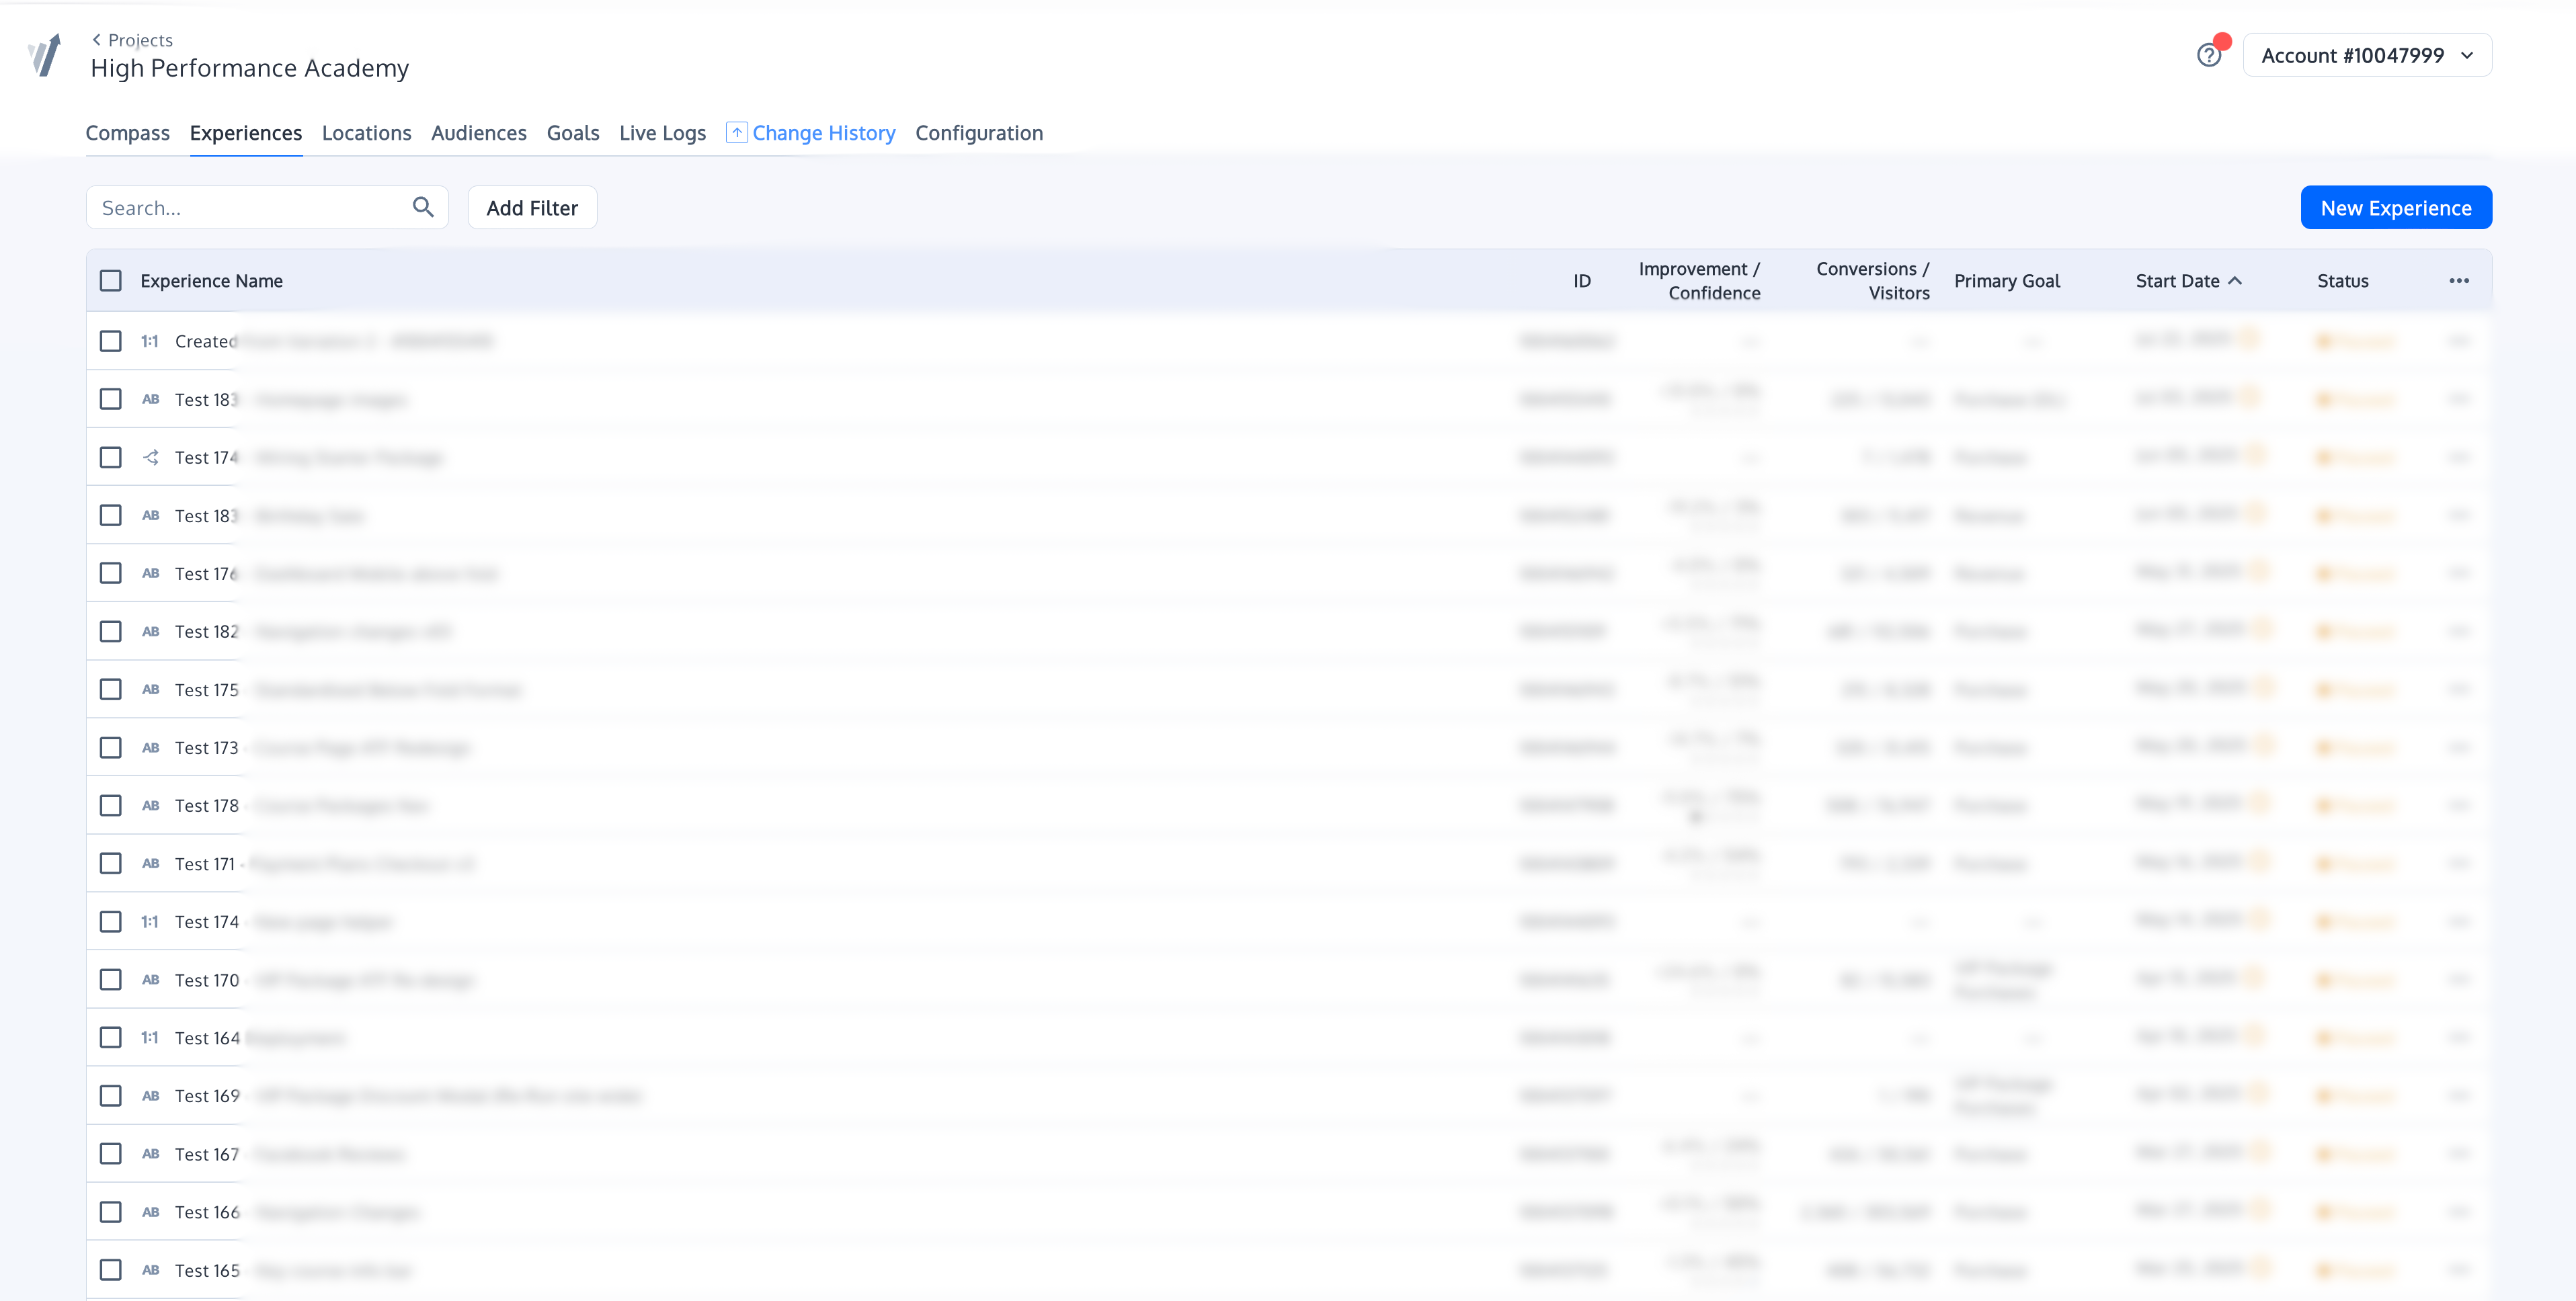Toggle the select-all experiences checkbox

[111, 281]
